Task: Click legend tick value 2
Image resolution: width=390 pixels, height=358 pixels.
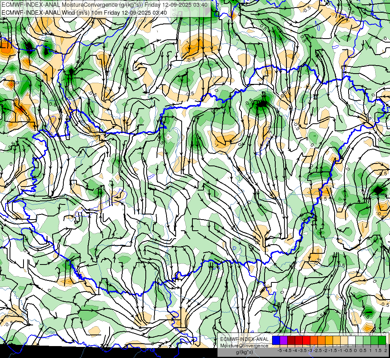Action: [386, 350]
